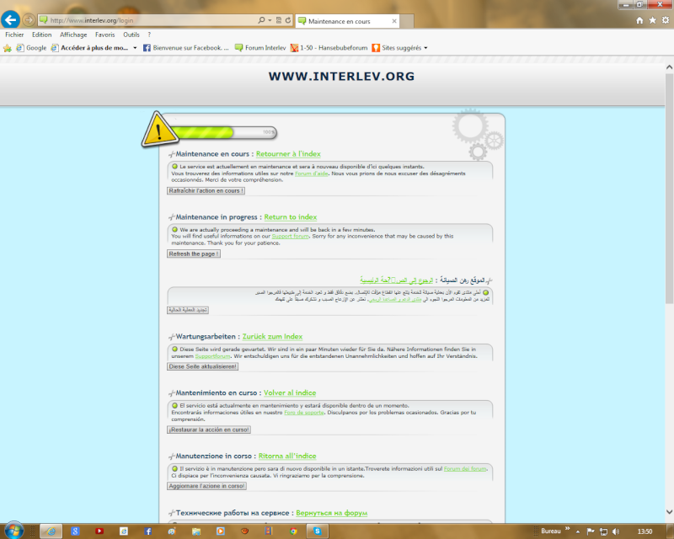Close the 'Maintenance en cours' tab
Viewport: 674px width, 539px height.
394,21
